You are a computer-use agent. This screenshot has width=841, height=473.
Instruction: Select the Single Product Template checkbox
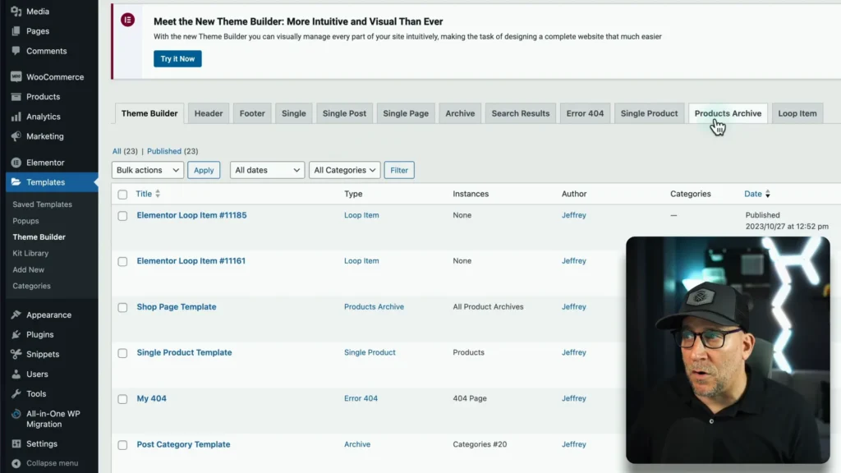point(122,353)
